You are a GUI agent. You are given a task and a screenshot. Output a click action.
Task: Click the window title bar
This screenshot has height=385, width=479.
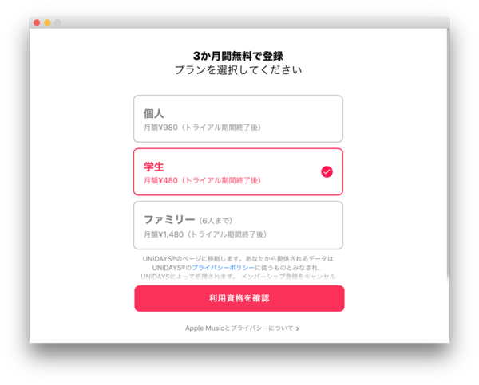(239, 22)
